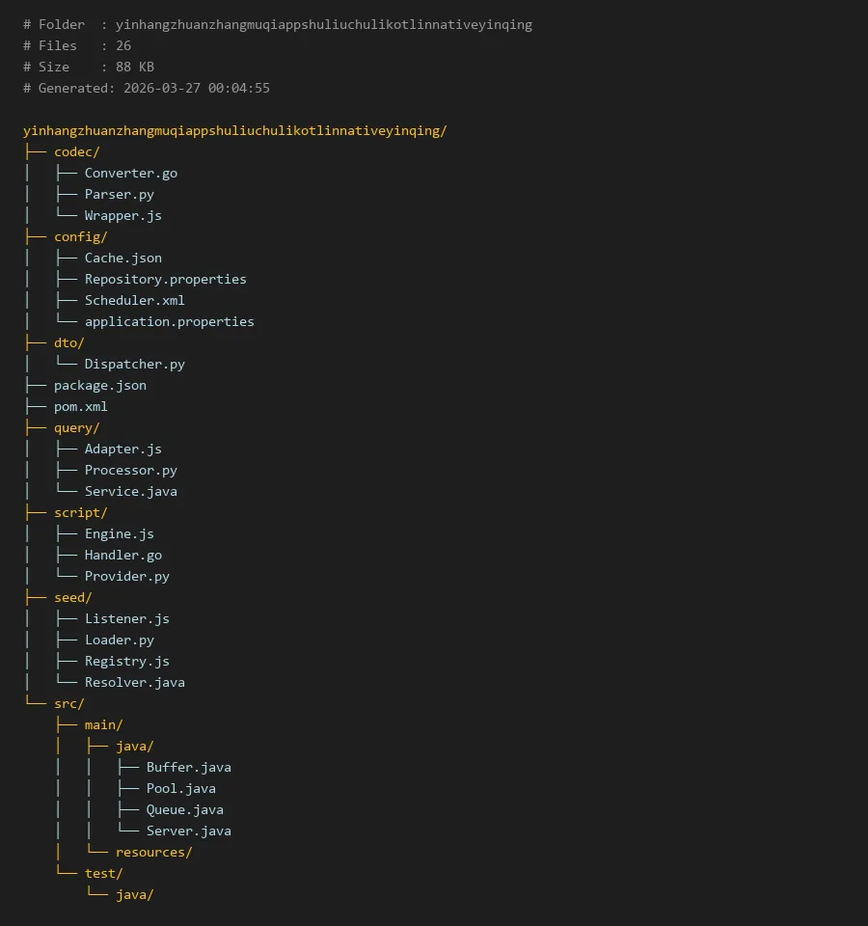Screen dimensions: 868x926
Task: Select pom.xml entry
Action: coord(80,406)
